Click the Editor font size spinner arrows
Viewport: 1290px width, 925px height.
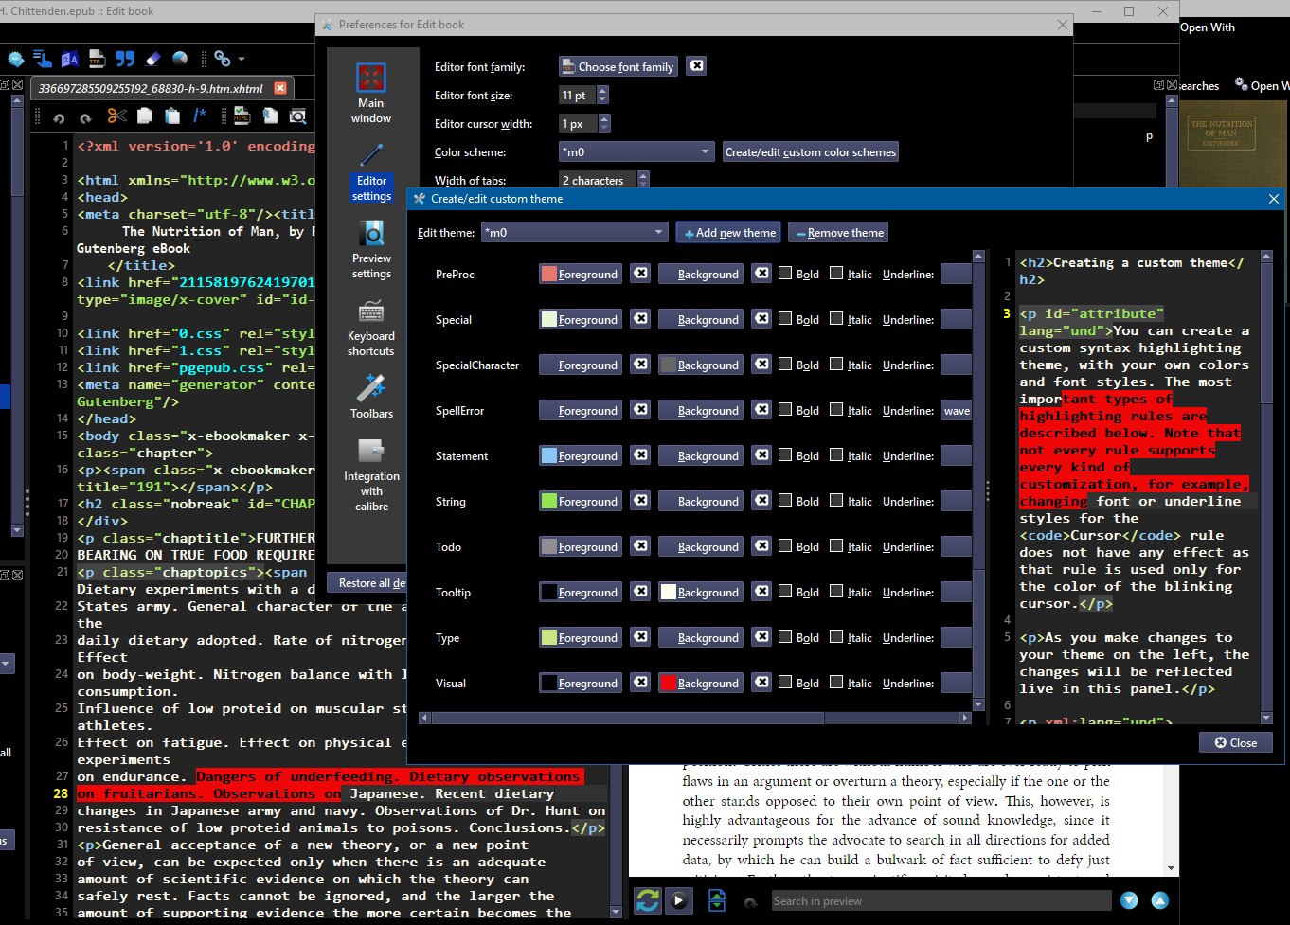pyautogui.click(x=602, y=95)
